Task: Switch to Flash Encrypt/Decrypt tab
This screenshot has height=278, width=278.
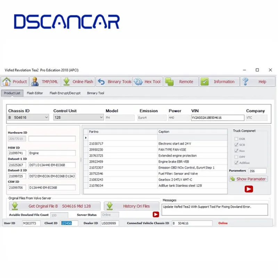Action: tap(65, 93)
